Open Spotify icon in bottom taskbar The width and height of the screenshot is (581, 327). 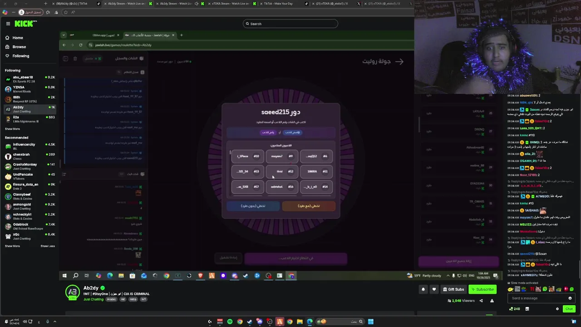(x=230, y=322)
